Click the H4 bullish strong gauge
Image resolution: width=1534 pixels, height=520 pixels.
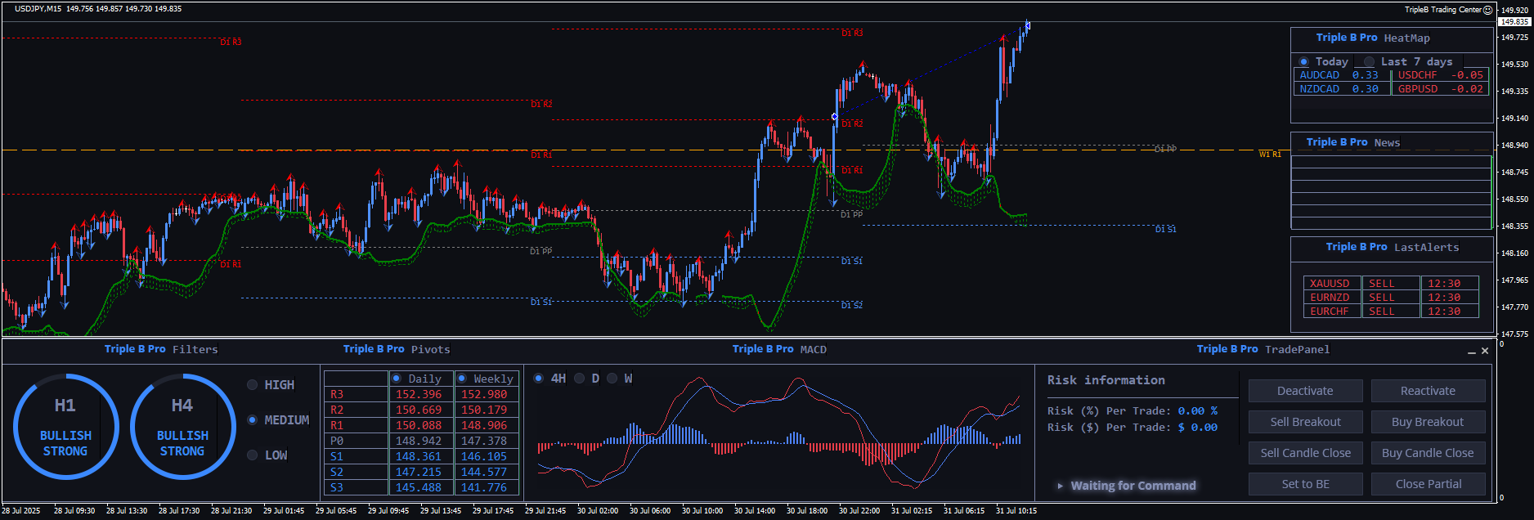(182, 426)
